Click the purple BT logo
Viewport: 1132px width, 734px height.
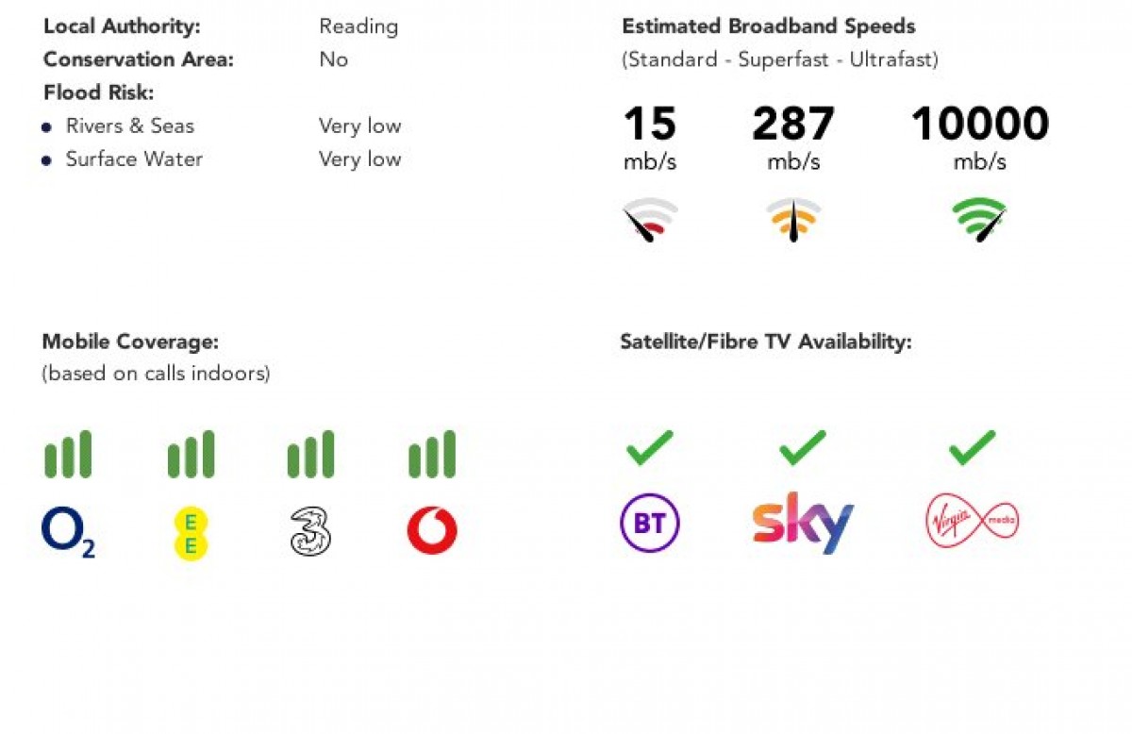pos(649,523)
